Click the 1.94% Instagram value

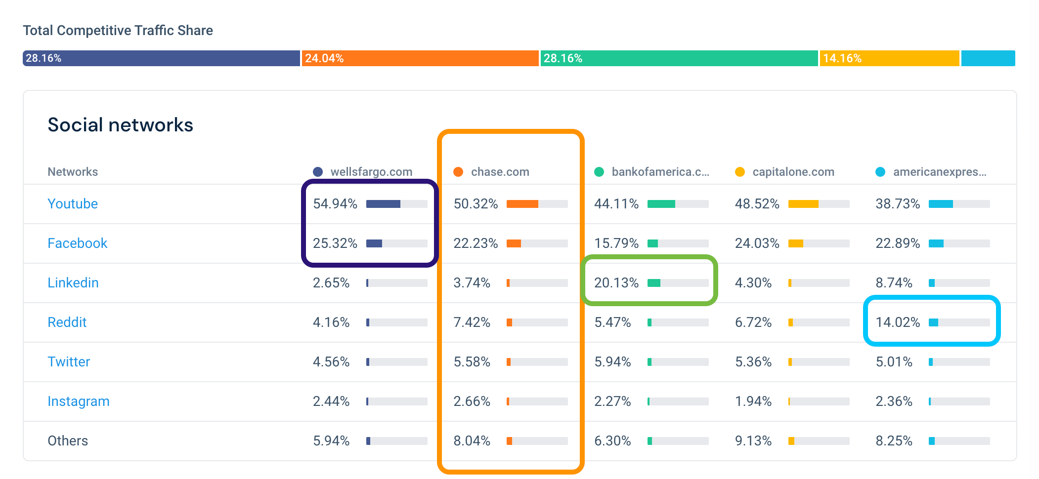point(753,401)
